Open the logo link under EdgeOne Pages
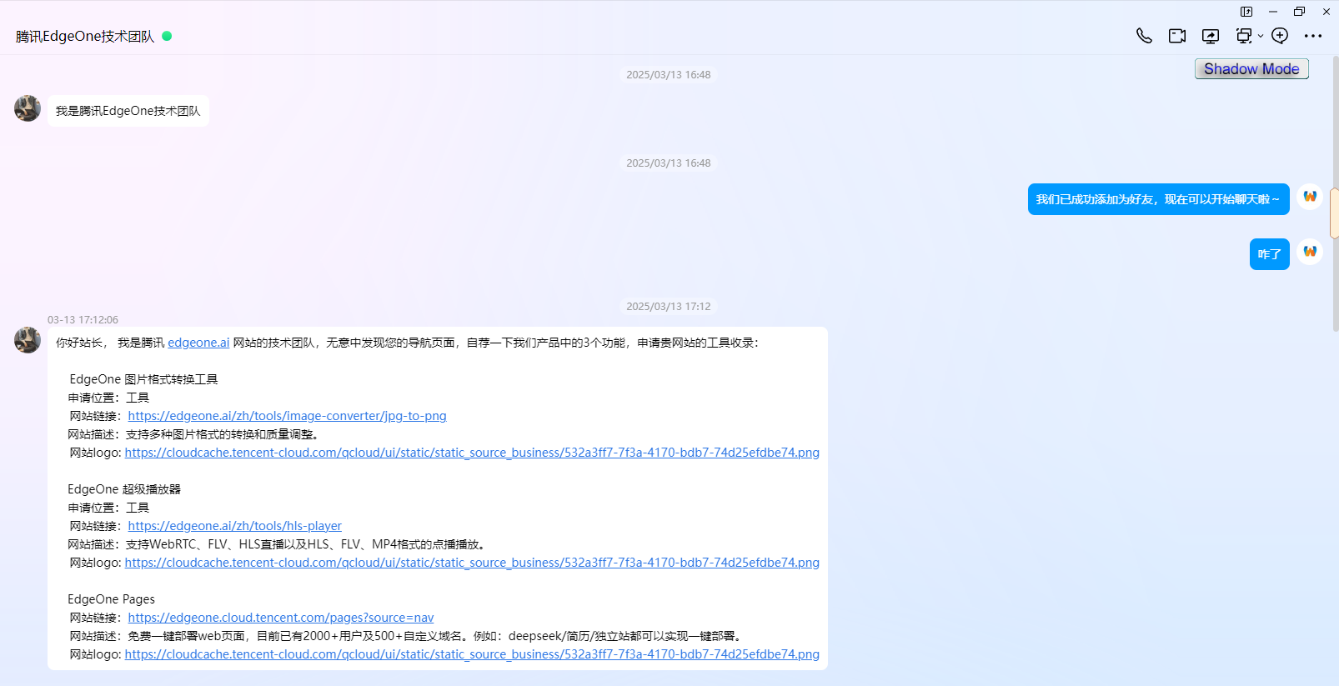The height and width of the screenshot is (686, 1339). 472,654
